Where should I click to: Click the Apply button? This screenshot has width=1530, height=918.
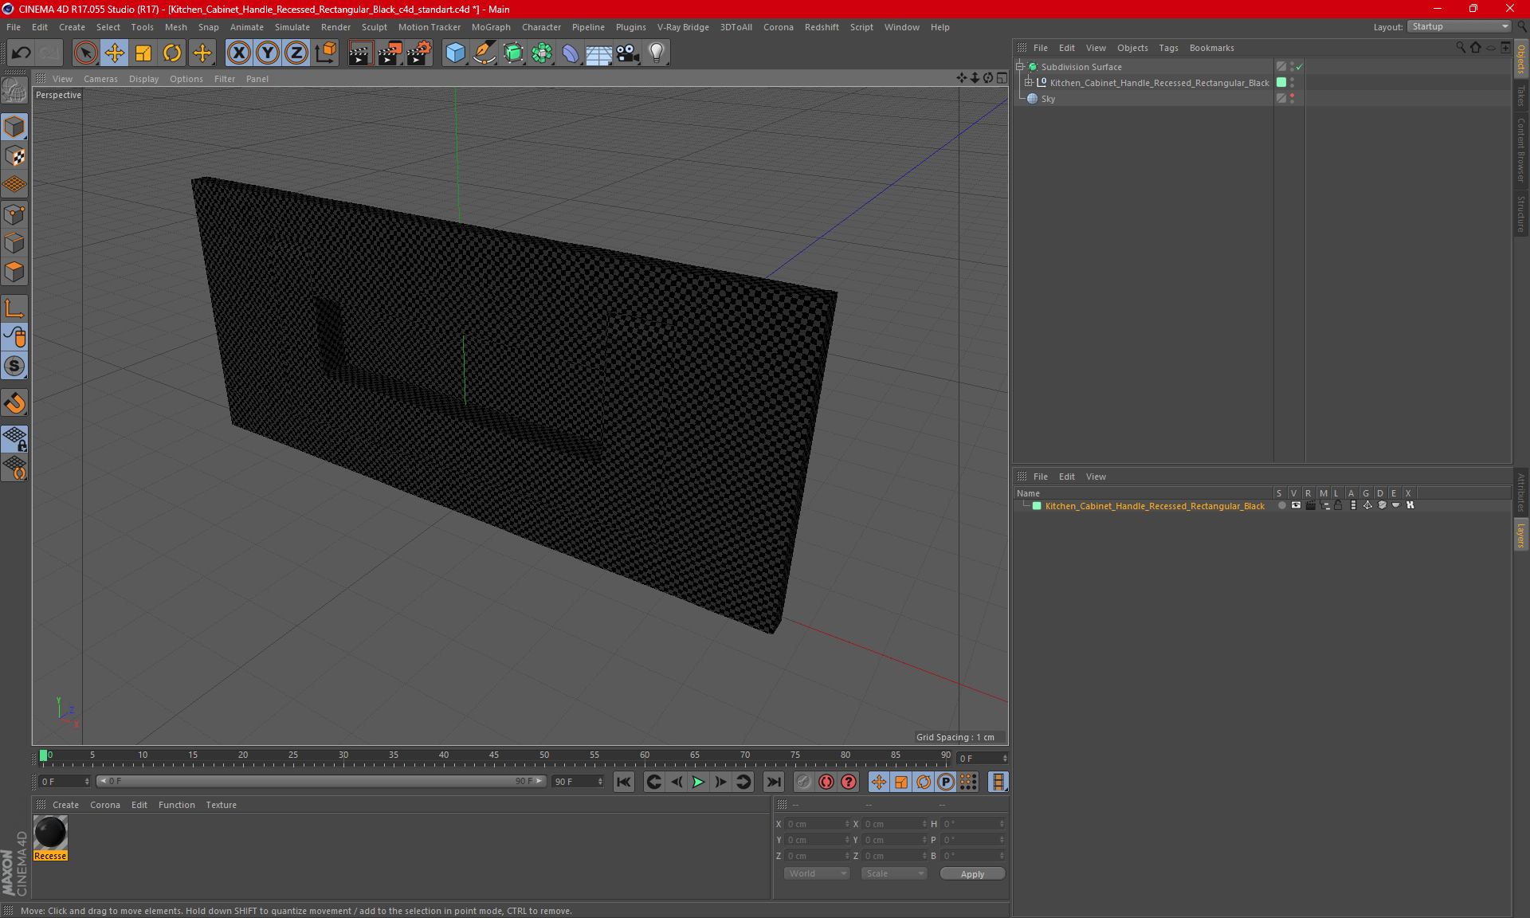click(x=972, y=874)
